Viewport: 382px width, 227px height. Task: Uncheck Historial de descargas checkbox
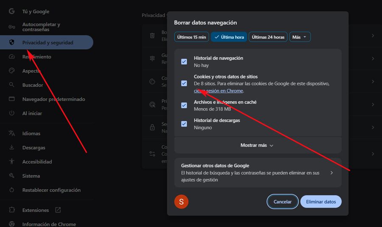(184, 124)
